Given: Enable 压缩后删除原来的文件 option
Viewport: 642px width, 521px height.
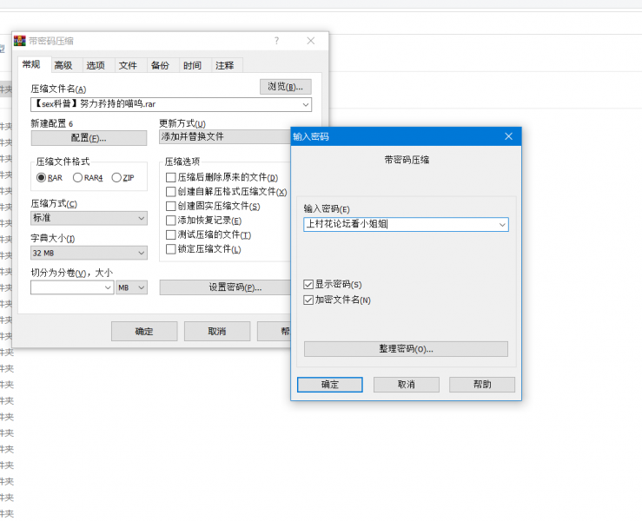Looking at the screenshot, I should click(x=170, y=178).
